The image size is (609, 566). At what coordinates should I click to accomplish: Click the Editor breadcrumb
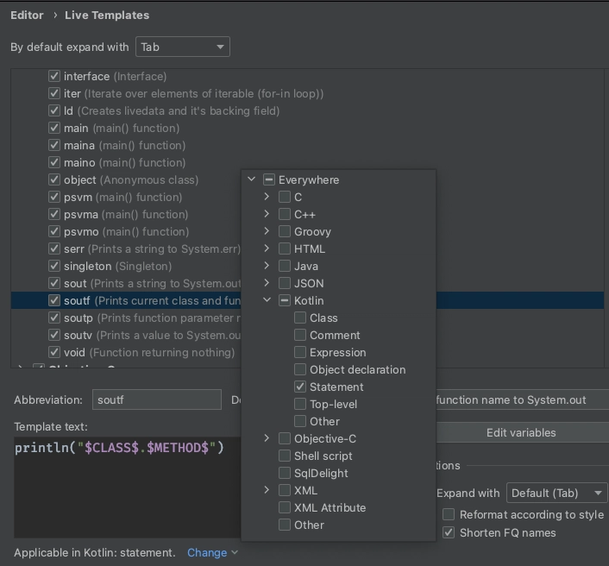[x=27, y=16]
